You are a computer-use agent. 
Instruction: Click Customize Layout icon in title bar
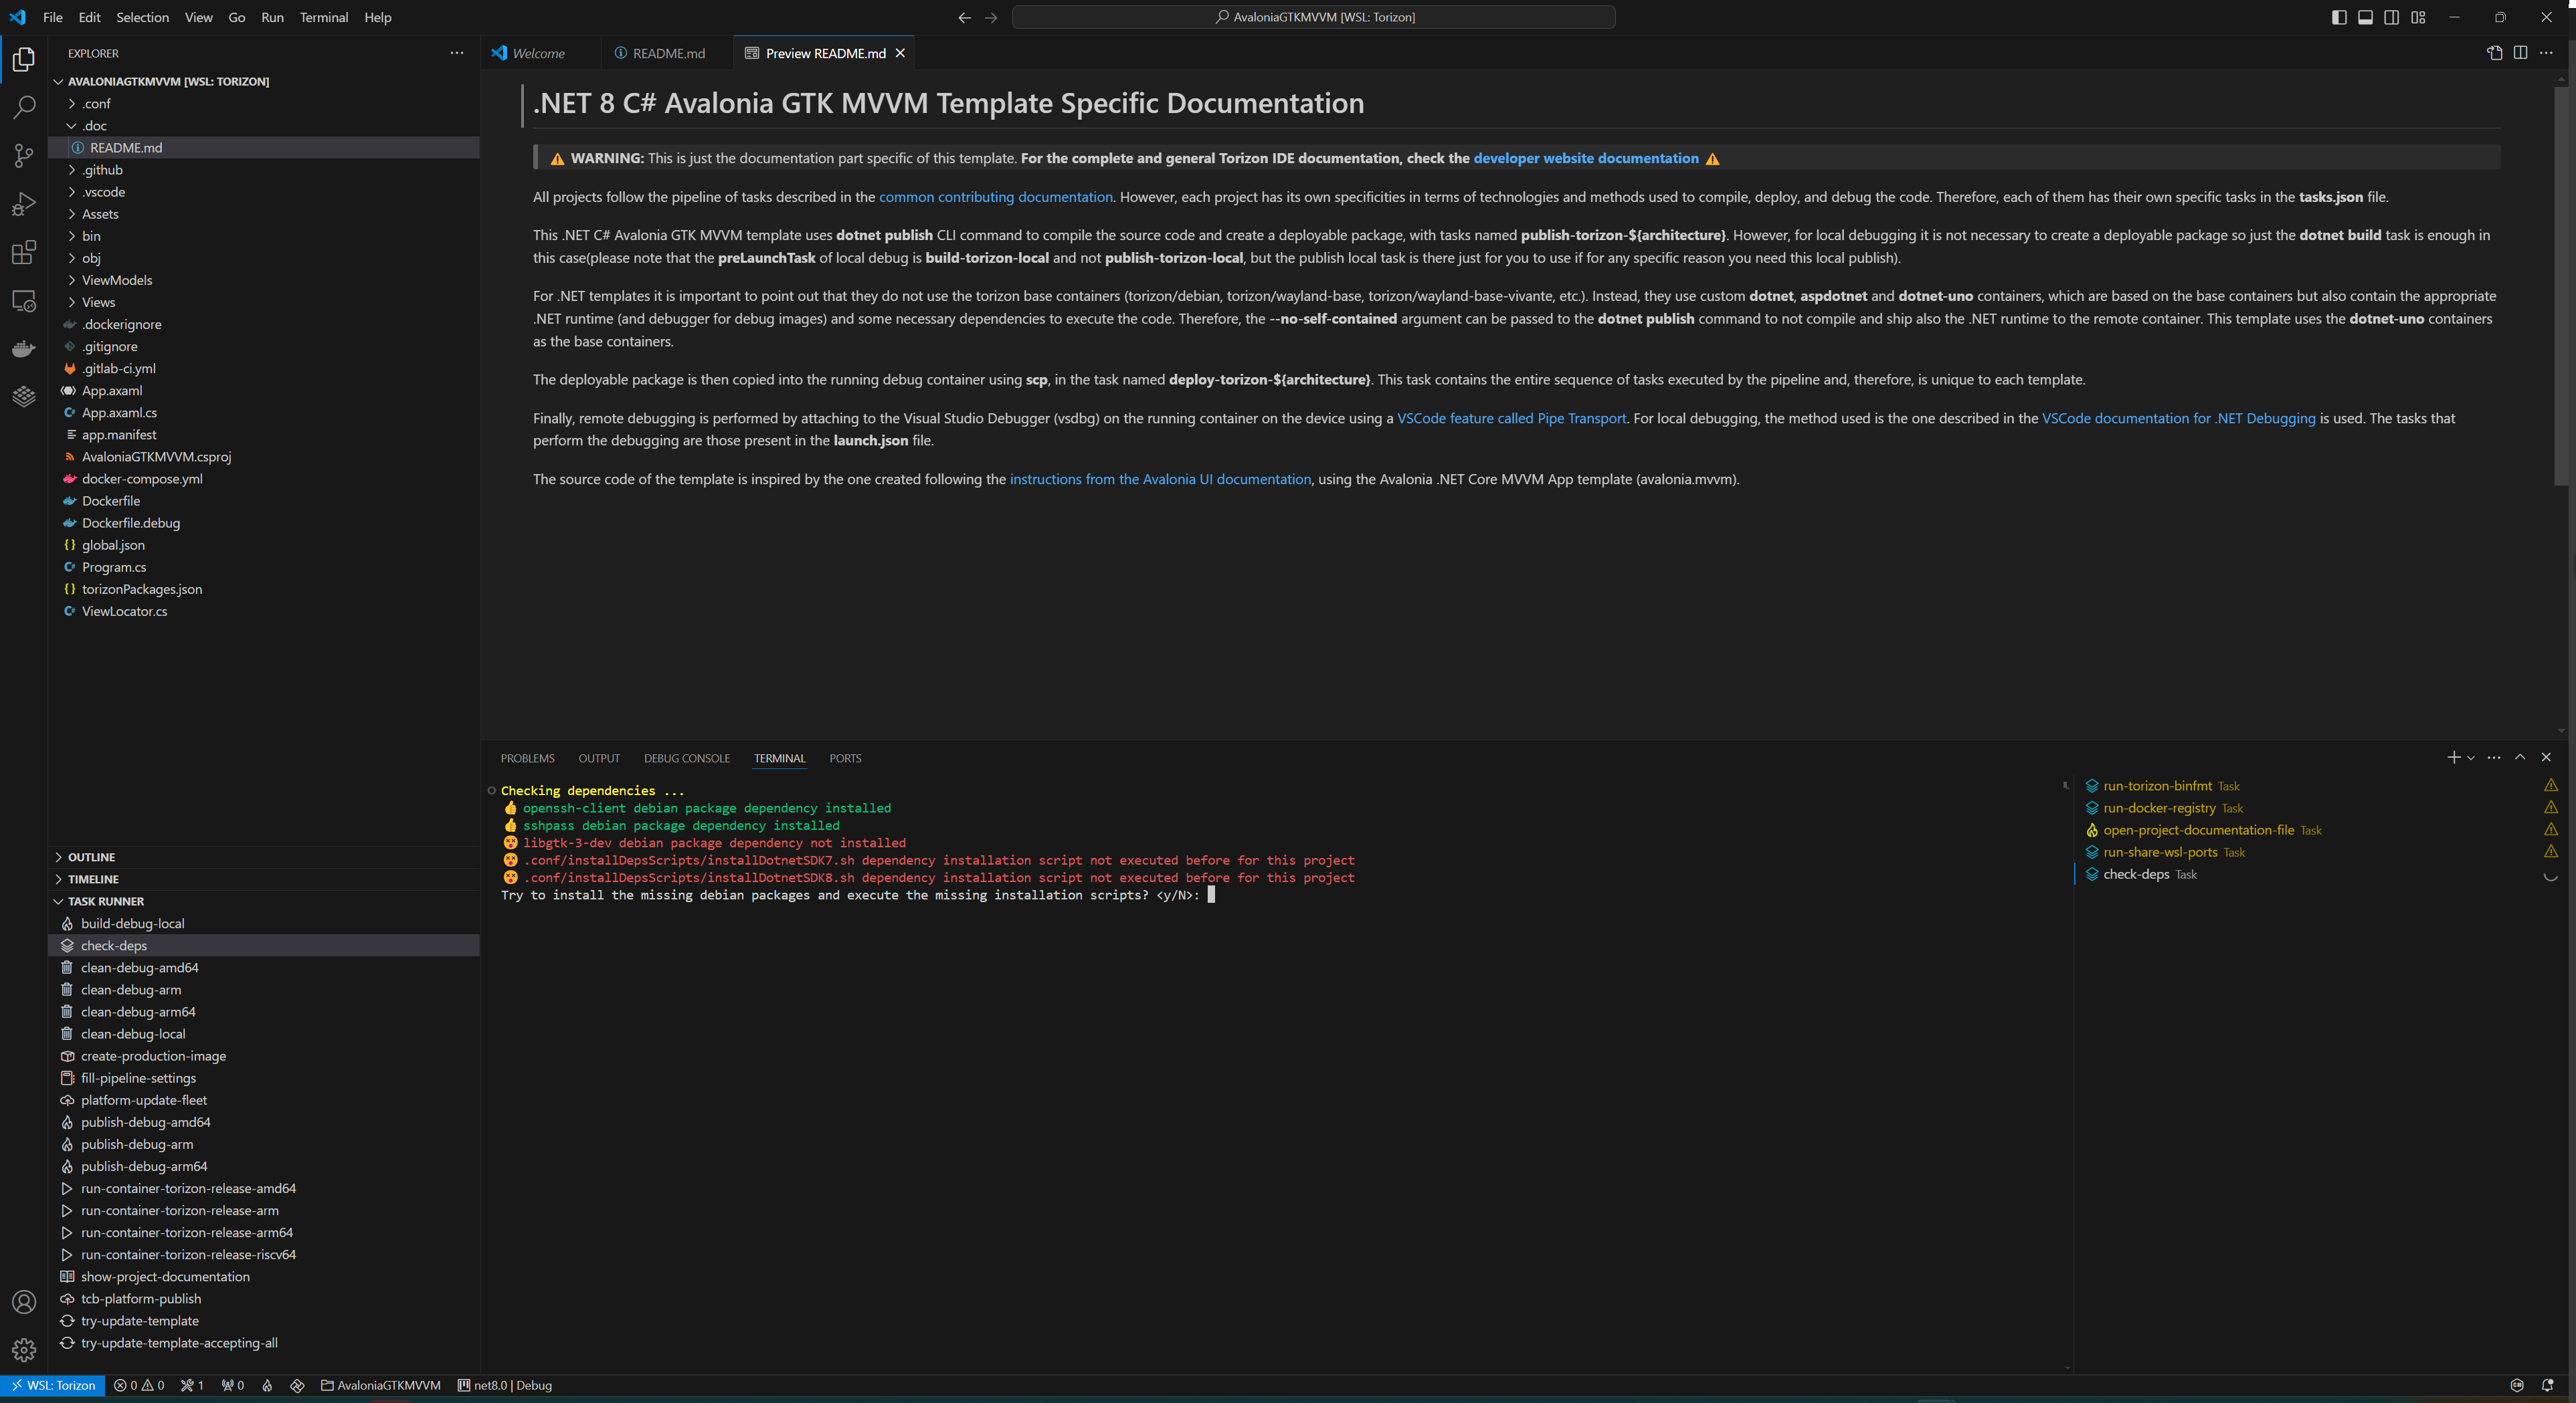pos(2418,17)
